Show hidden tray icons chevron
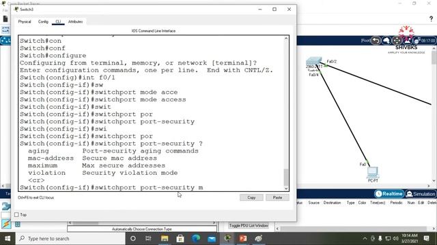 [365, 238]
